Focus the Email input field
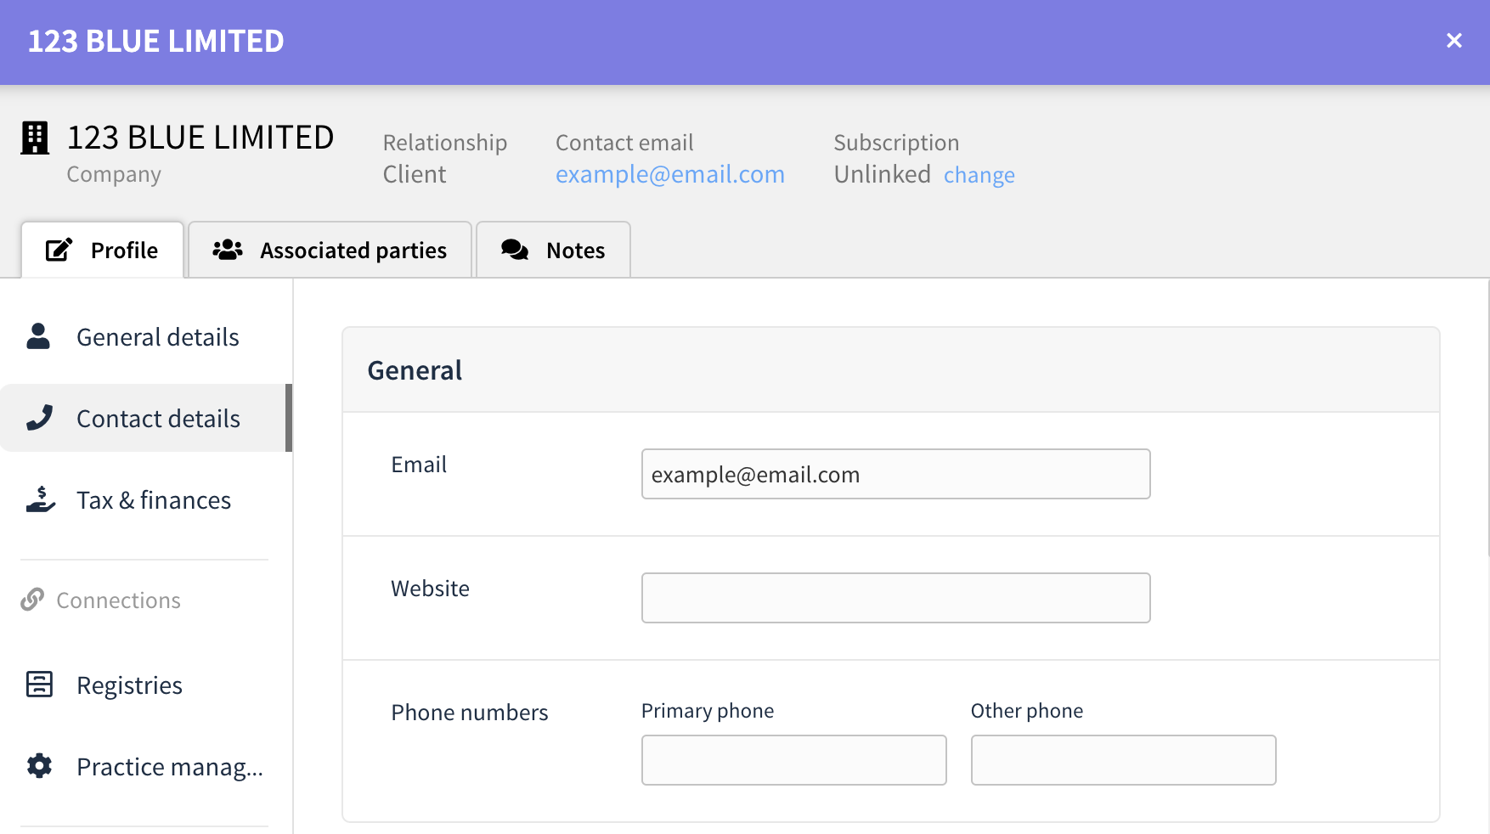The image size is (1490, 834). point(895,474)
